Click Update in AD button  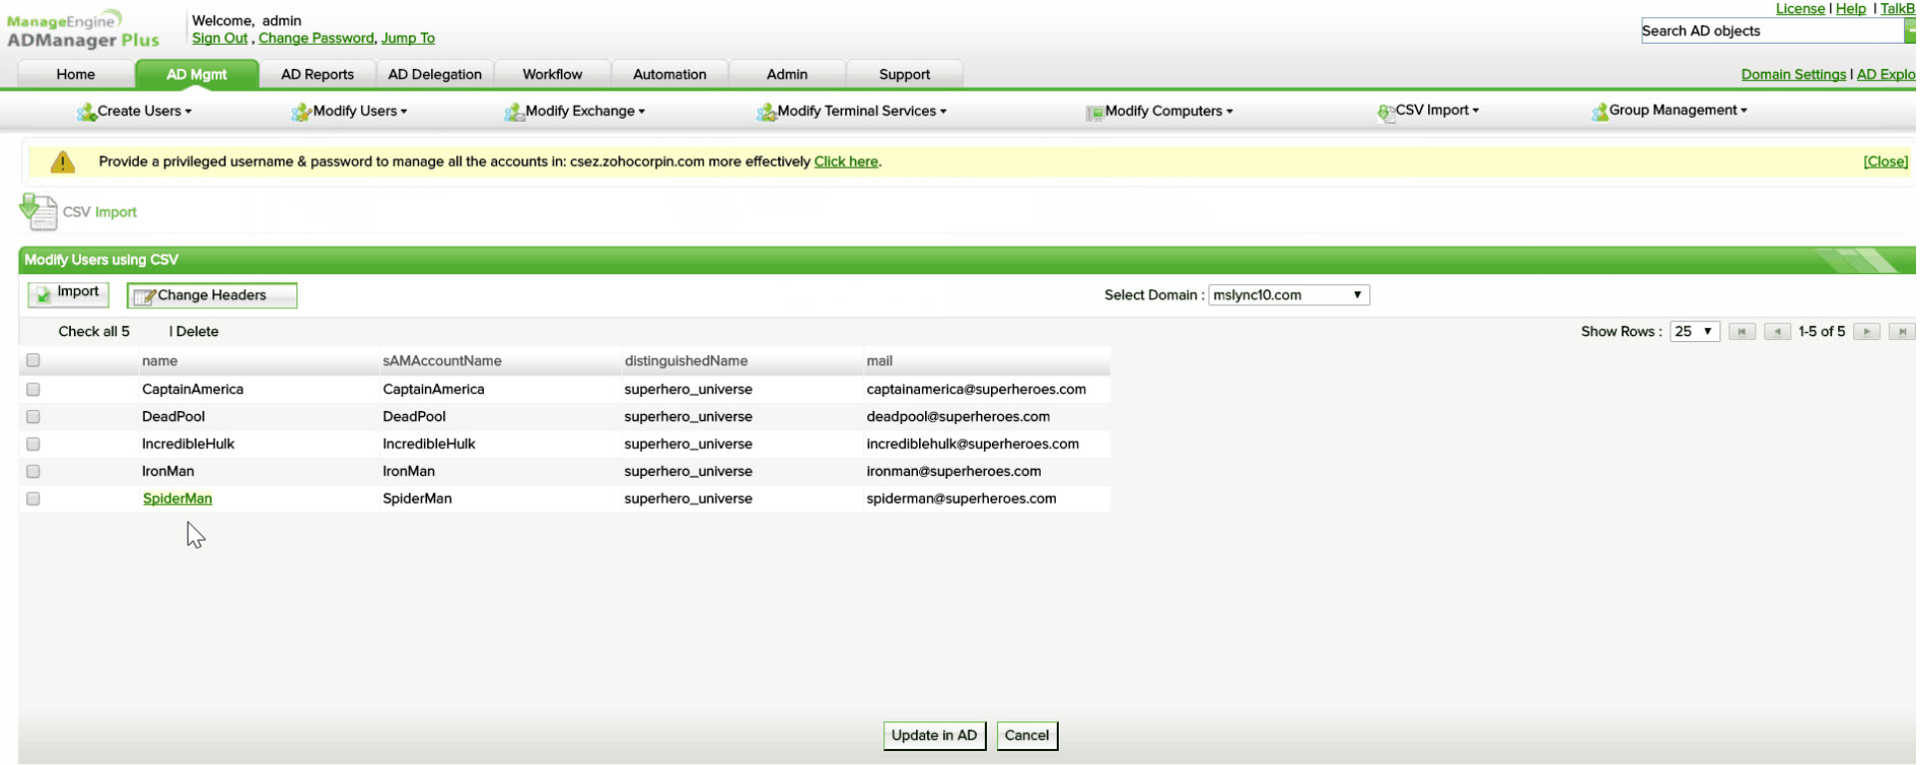[935, 736]
